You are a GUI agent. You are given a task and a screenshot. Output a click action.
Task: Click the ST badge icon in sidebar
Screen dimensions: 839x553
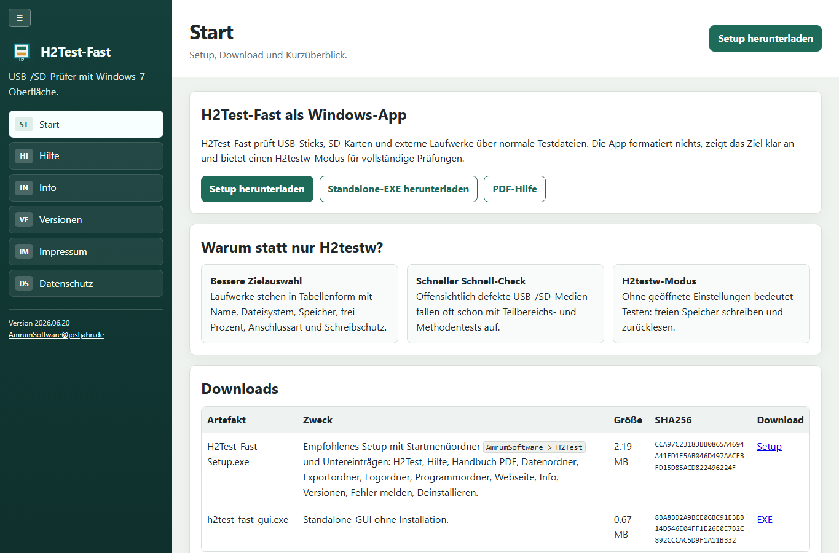[x=24, y=124]
